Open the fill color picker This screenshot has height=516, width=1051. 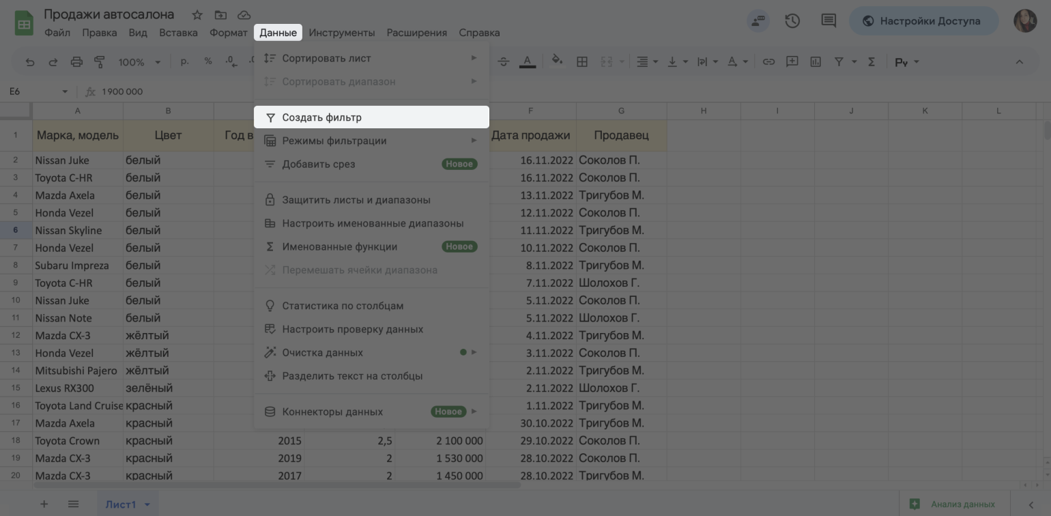pos(557,61)
